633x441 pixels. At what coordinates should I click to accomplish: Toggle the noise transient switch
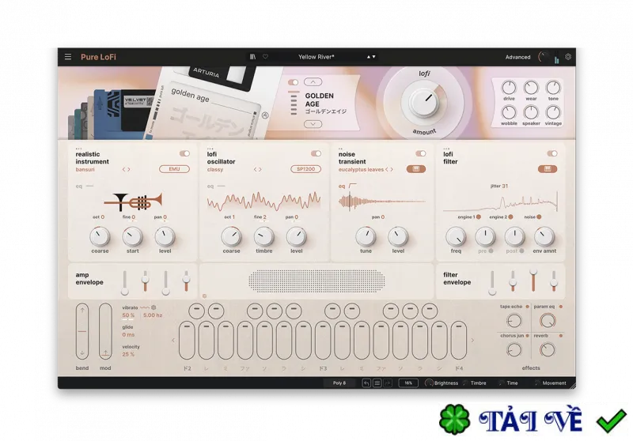coord(420,153)
